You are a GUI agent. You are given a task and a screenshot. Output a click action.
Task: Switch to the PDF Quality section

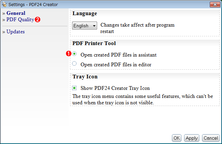coord(20,20)
